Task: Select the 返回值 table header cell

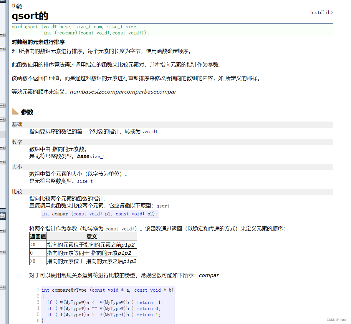Action: click(38, 236)
